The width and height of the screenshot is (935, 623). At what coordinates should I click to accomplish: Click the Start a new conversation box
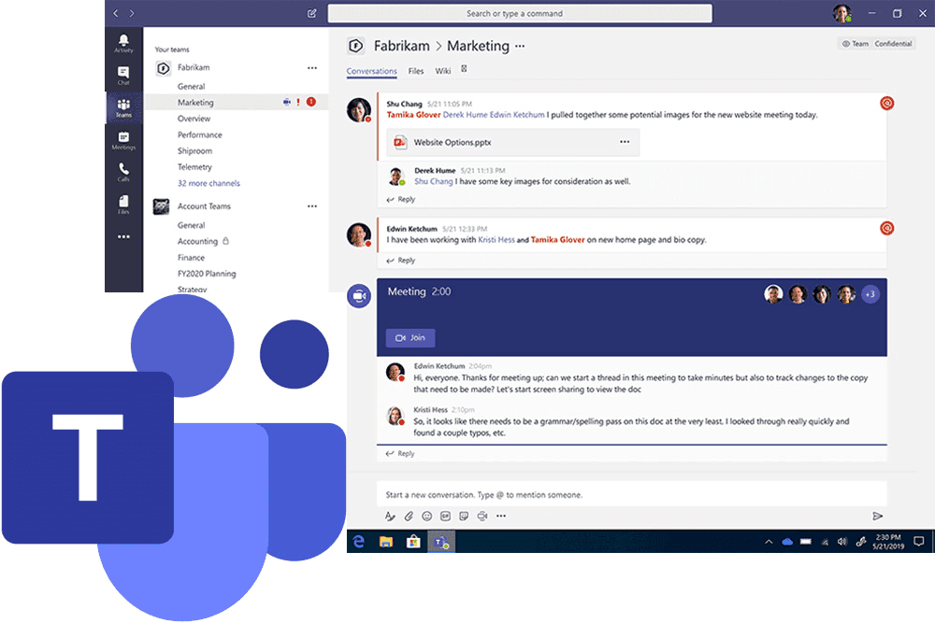pos(631,494)
